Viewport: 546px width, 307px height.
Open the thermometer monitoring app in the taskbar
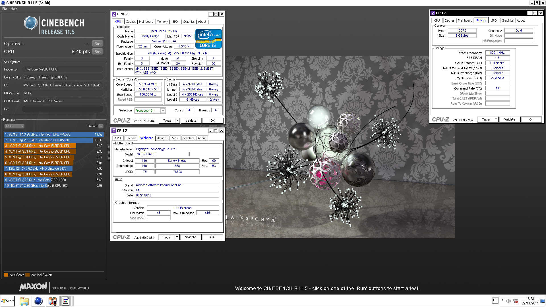click(x=52, y=301)
